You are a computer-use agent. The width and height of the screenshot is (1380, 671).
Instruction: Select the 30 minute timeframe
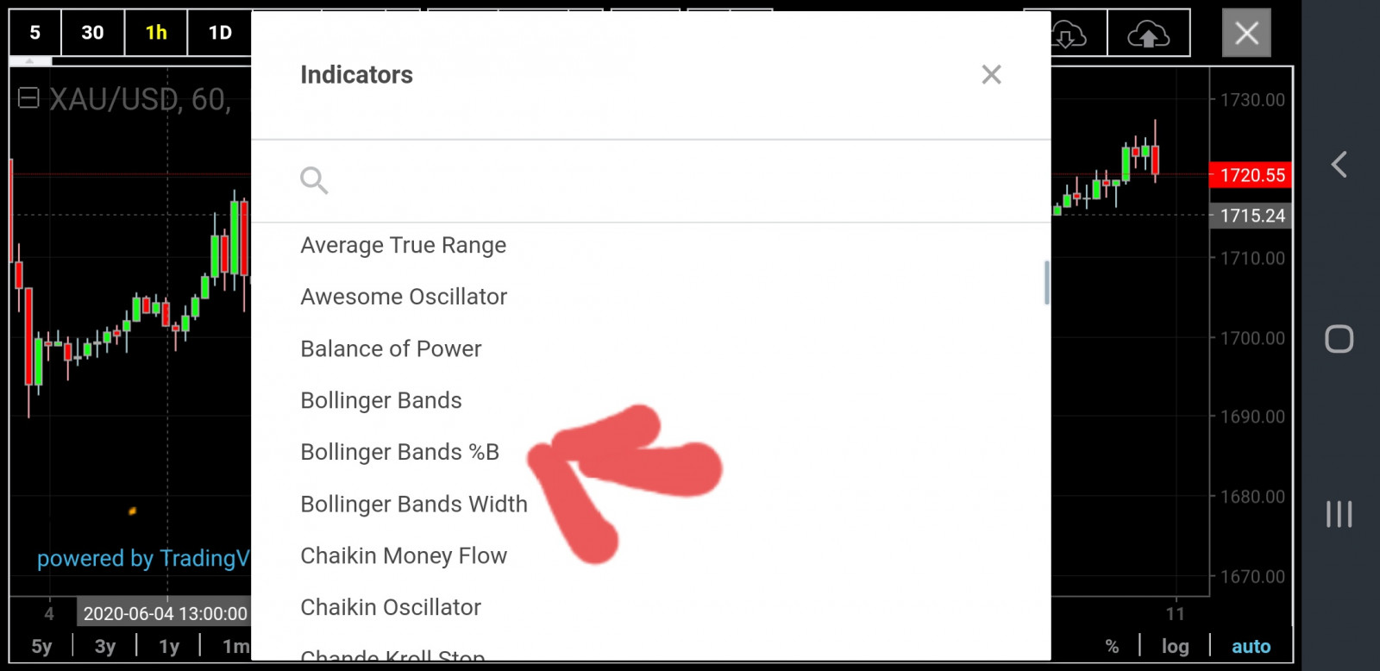[x=92, y=33]
